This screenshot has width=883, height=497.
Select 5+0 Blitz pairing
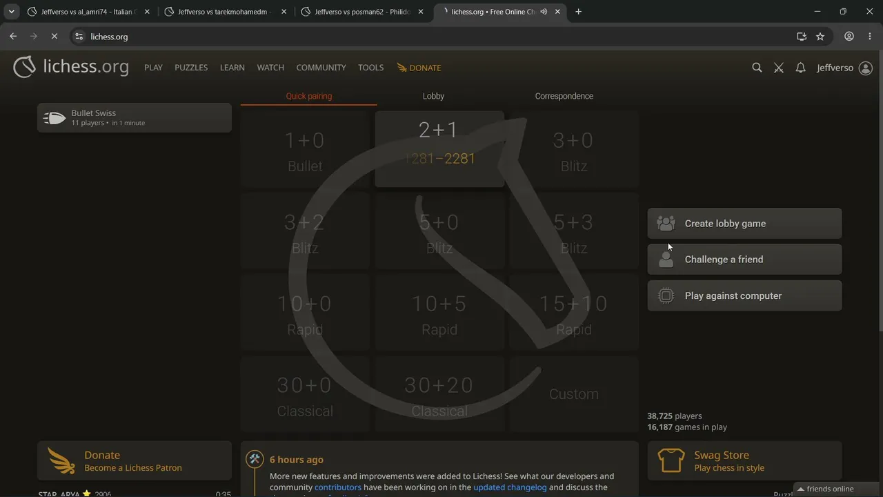coord(439,231)
